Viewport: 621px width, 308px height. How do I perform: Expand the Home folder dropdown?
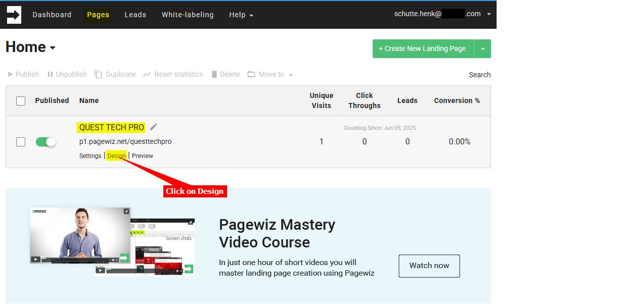click(x=53, y=48)
